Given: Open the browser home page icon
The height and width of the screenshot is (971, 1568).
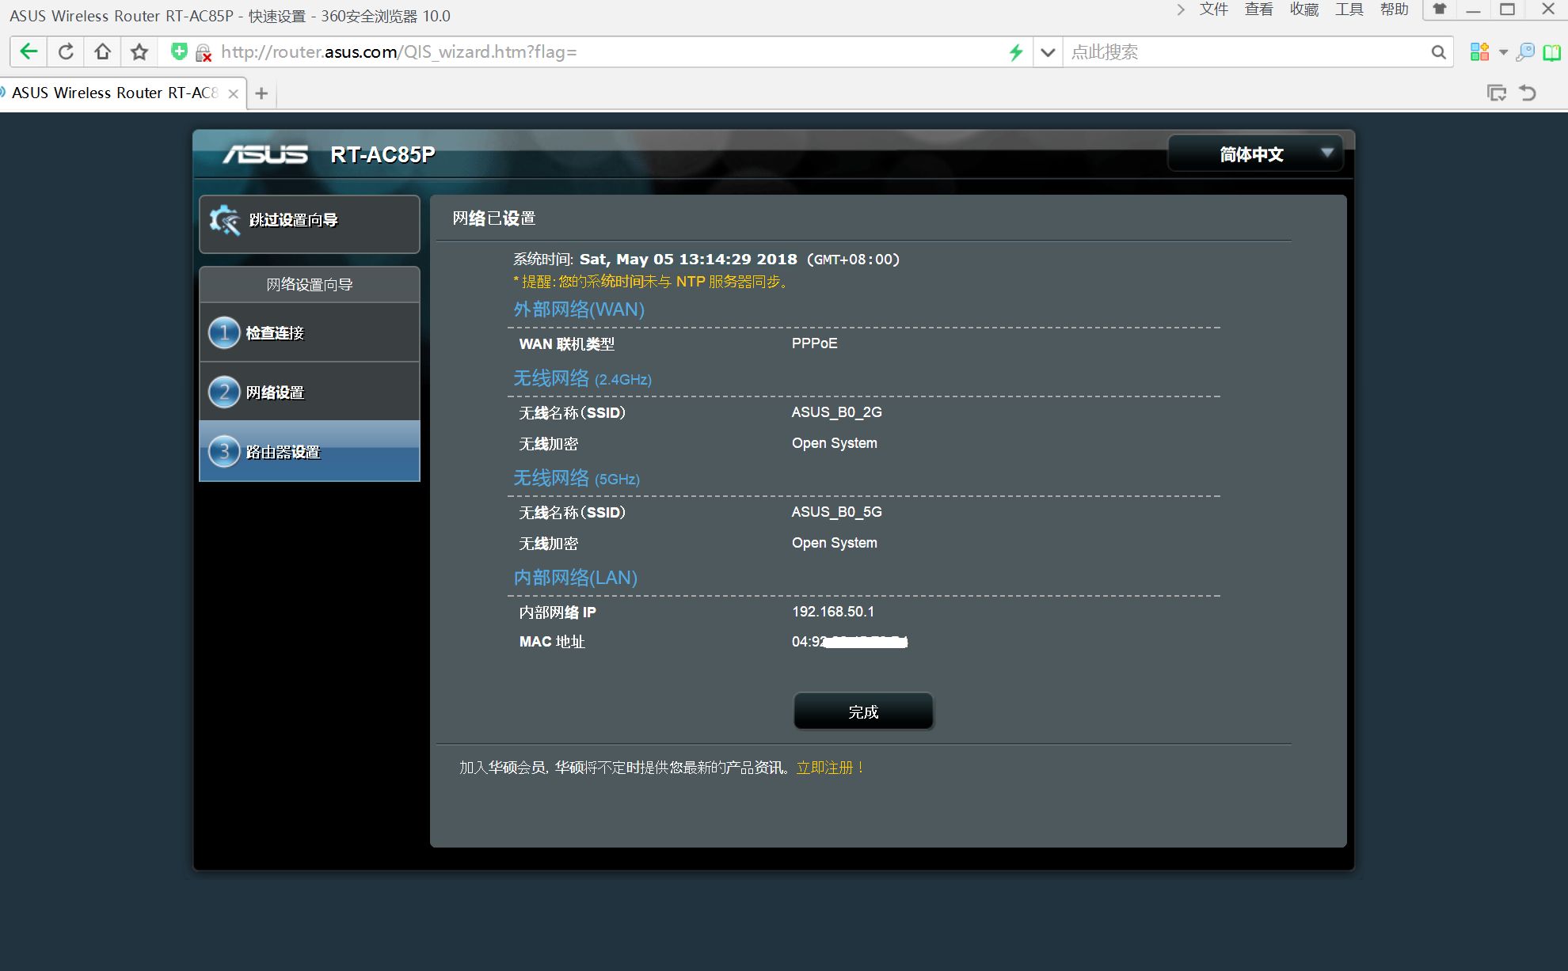Looking at the screenshot, I should pos(102,52).
